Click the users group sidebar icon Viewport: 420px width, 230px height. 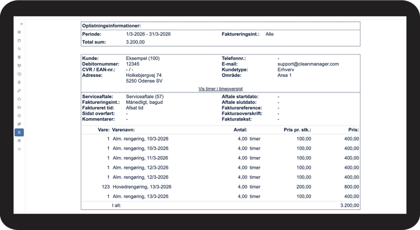coord(19,66)
